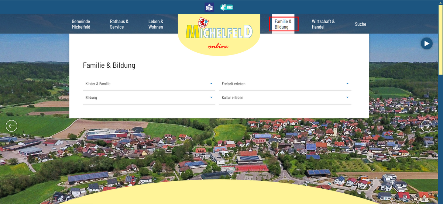
Task: Go to previous slide with left arrow
Action: (x=11, y=126)
